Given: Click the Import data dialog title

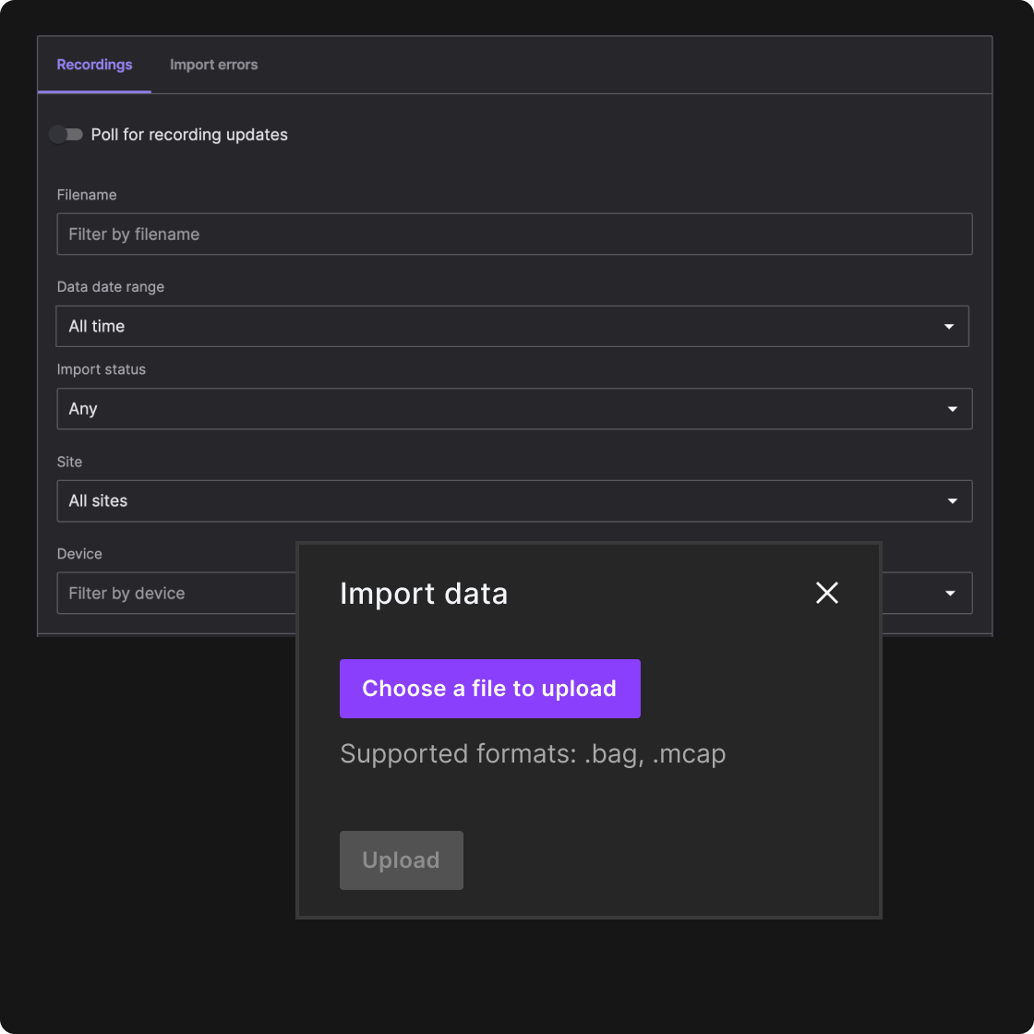Looking at the screenshot, I should (x=424, y=593).
